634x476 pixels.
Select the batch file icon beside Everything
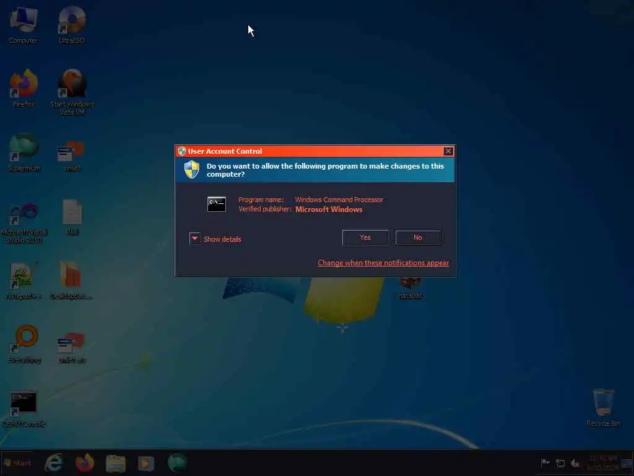[72, 348]
